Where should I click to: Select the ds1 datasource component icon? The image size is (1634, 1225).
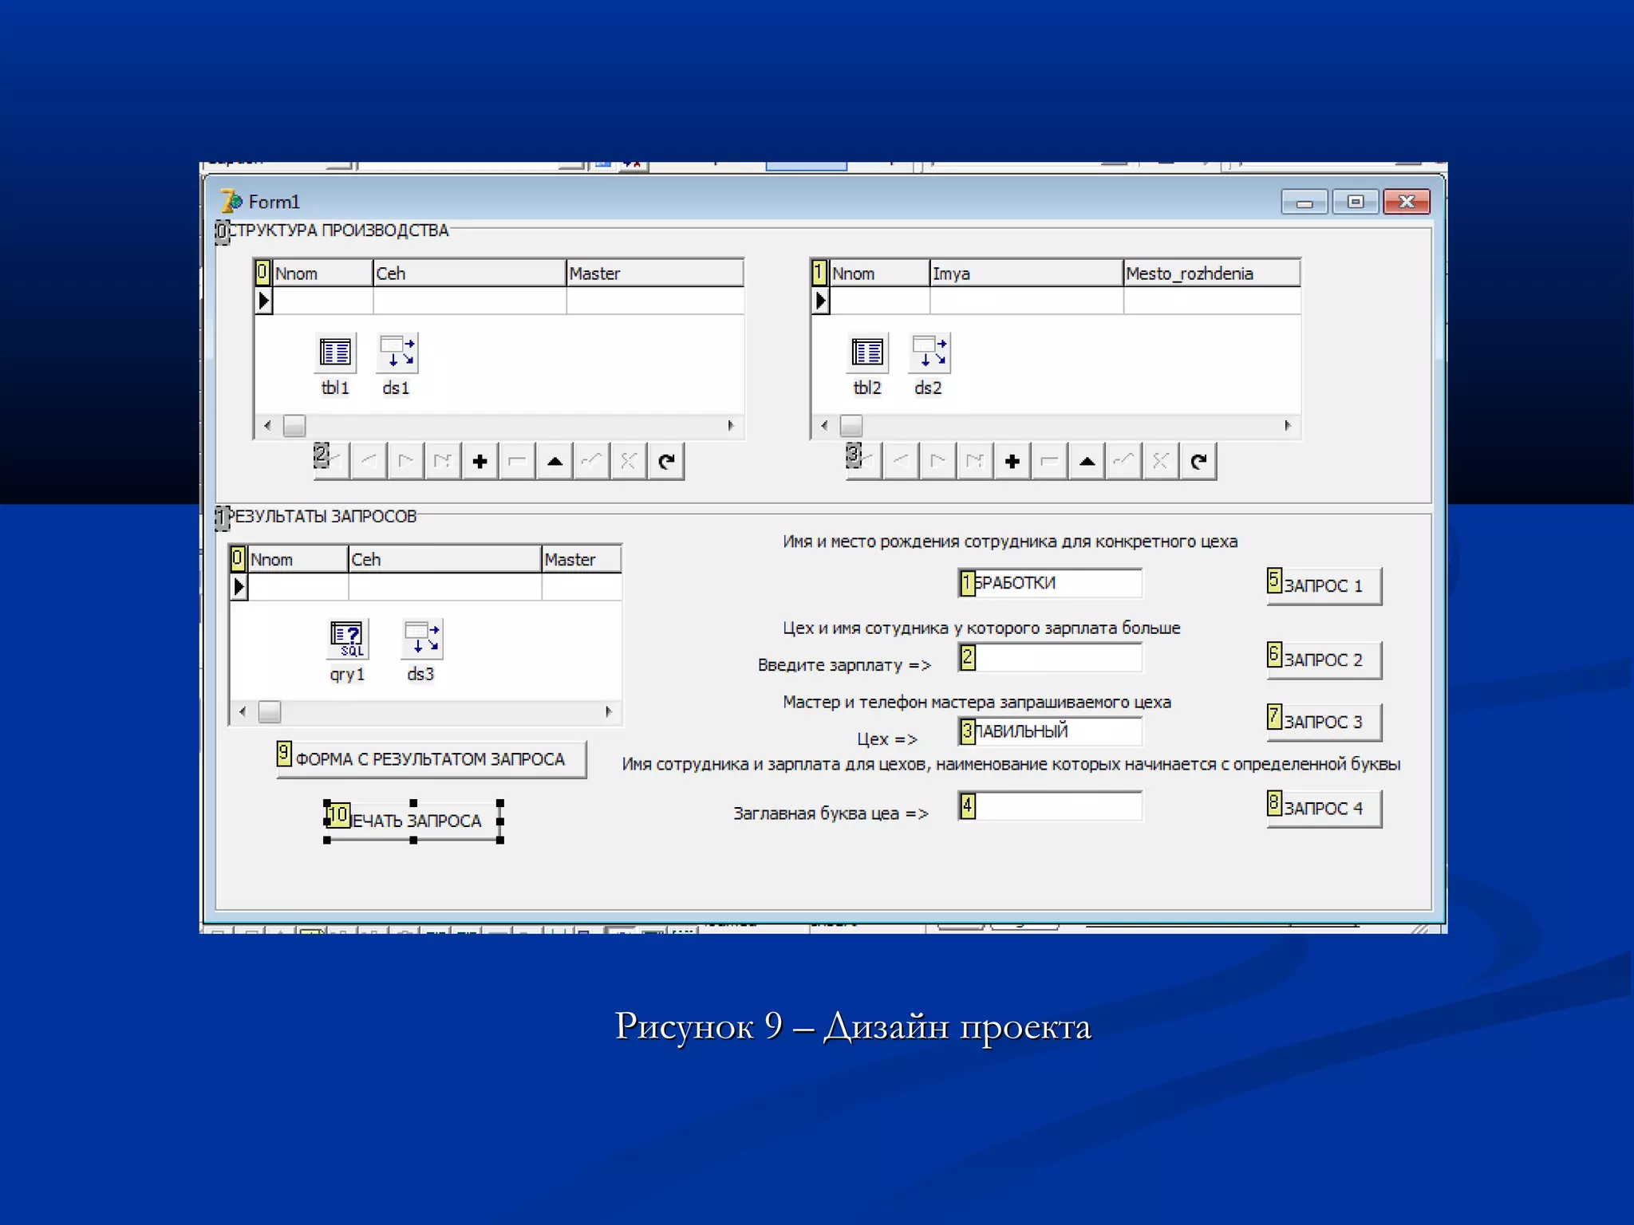point(397,353)
